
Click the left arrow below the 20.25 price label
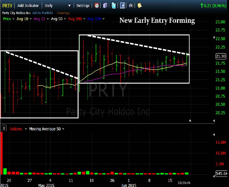214,121
